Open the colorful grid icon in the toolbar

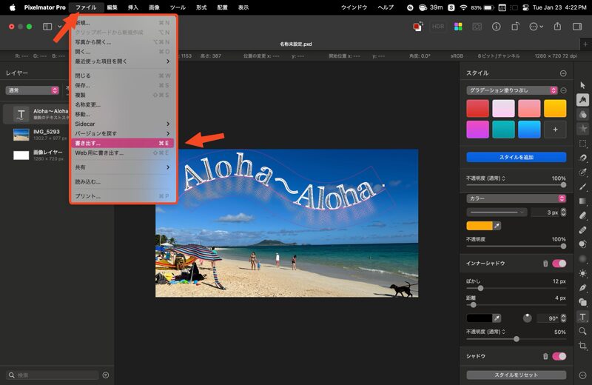458,27
